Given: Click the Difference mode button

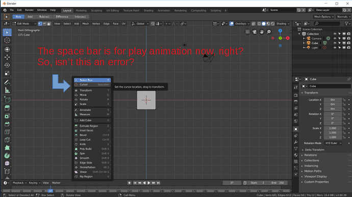Looking at the screenshot, I should pos(62,17).
